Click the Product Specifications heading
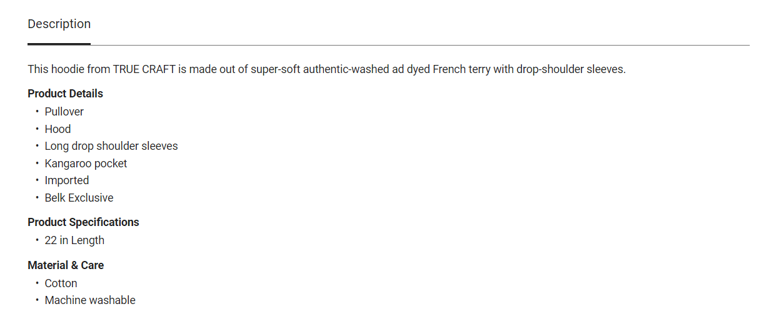The height and width of the screenshot is (334, 771). coord(83,222)
